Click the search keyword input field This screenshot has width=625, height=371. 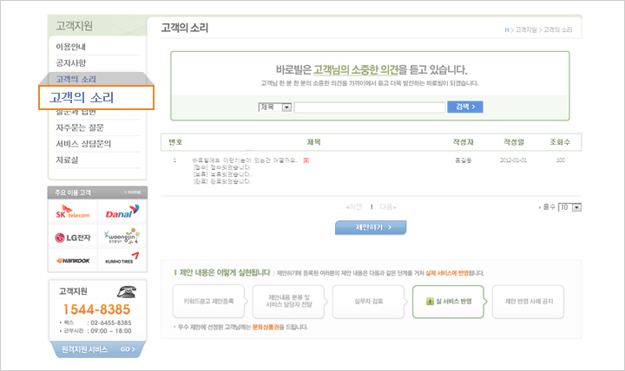368,107
